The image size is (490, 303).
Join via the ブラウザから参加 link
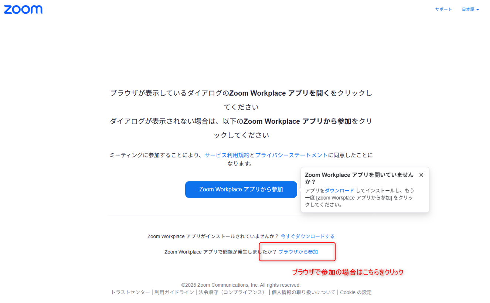(x=298, y=252)
